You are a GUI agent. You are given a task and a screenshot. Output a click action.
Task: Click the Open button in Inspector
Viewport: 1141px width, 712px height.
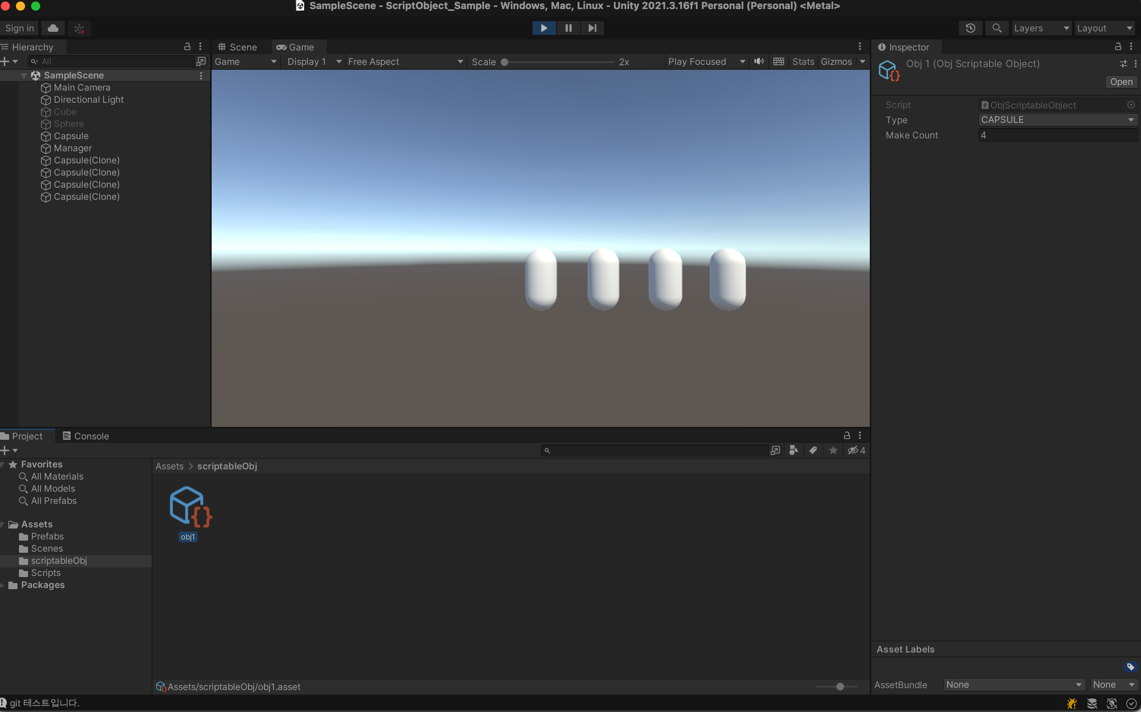coord(1121,82)
